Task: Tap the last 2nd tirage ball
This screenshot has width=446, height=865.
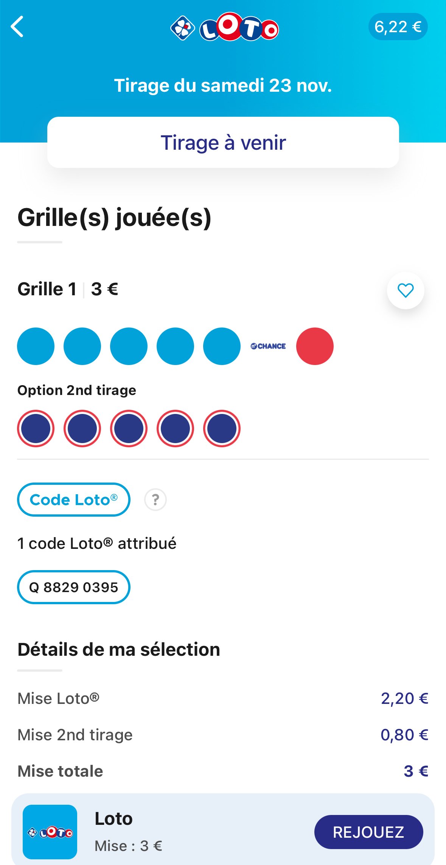Action: click(x=222, y=428)
